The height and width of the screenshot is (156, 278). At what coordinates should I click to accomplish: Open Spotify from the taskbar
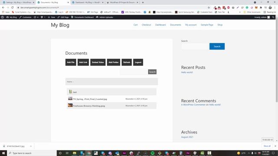[x=152, y=153]
